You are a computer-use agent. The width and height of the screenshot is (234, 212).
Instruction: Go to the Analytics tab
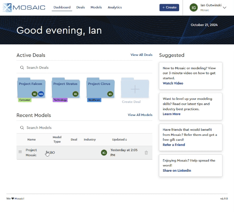click(115, 7)
